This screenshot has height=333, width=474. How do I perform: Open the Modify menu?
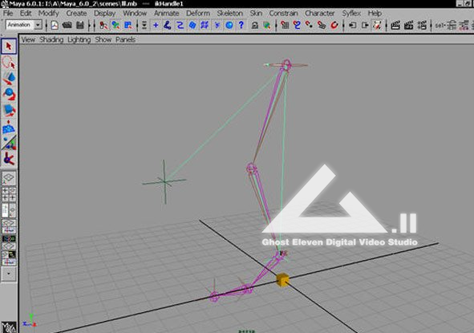pyautogui.click(x=48, y=14)
